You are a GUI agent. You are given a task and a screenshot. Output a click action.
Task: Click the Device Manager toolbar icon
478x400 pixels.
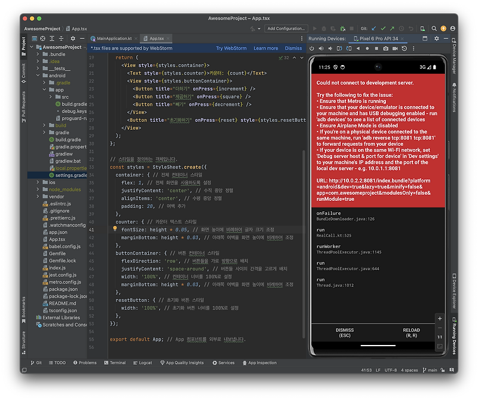click(422, 28)
